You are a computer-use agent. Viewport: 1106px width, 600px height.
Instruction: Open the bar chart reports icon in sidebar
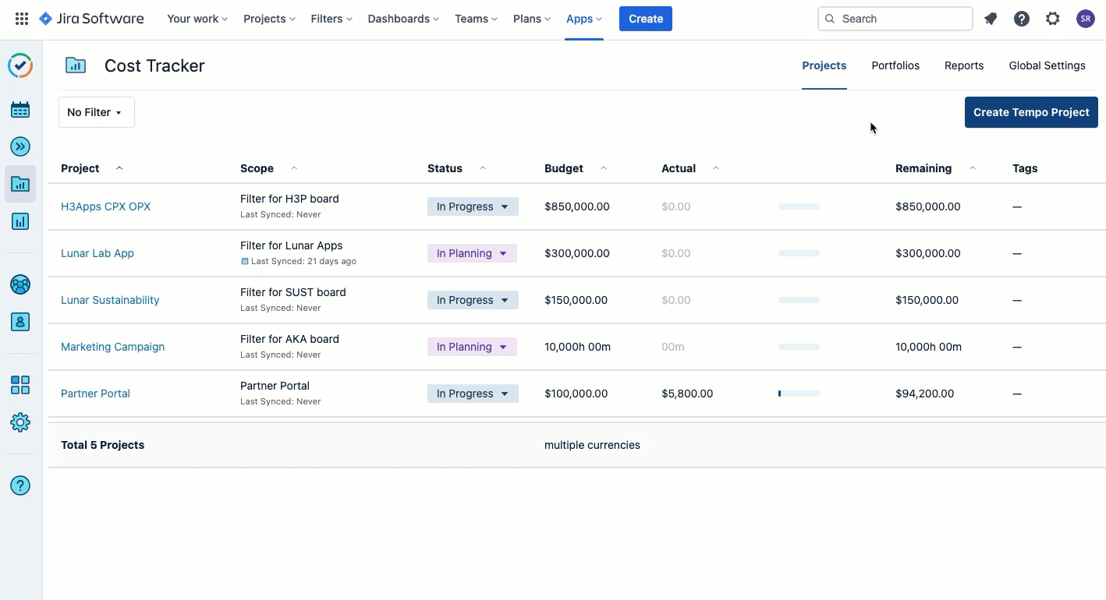tap(20, 222)
